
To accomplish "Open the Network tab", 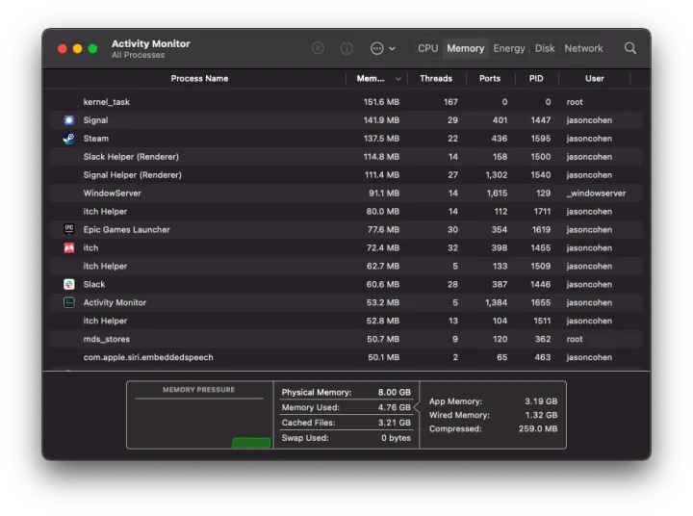I will pos(583,48).
